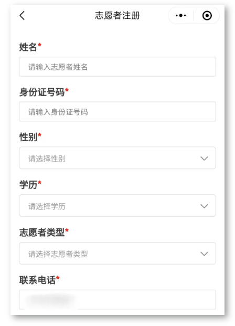Click the 志愿者类型 field label

42,232
